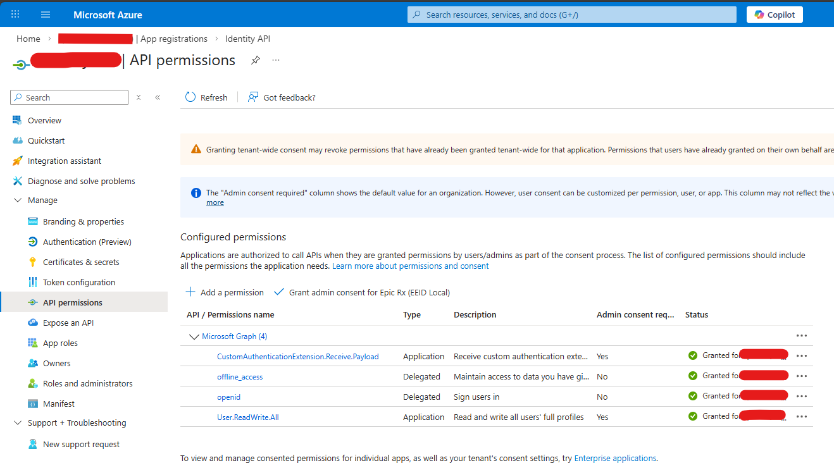Click the Branding & properties icon
Viewport: 834px width, 475px height.
(32, 221)
